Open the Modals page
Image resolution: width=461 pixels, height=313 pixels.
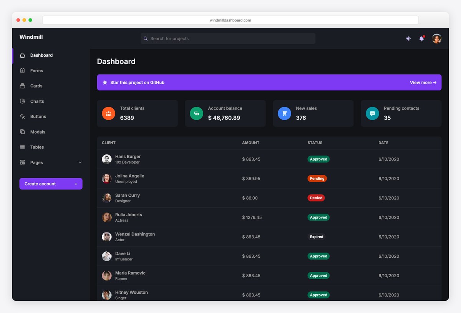click(x=38, y=132)
